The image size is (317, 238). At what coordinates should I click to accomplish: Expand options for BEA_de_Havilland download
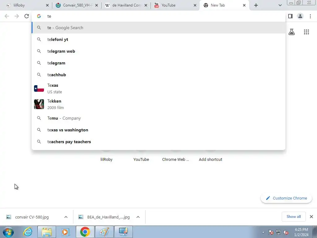coord(138,217)
